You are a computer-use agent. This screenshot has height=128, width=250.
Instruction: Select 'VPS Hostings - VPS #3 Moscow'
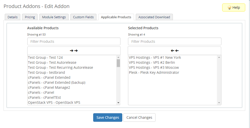[173, 67]
